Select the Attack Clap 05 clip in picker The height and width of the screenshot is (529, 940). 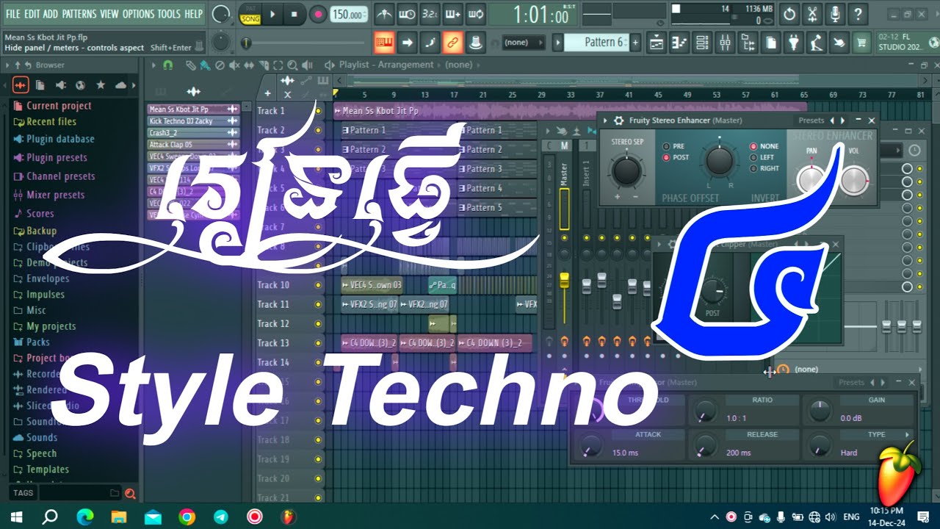coord(193,145)
